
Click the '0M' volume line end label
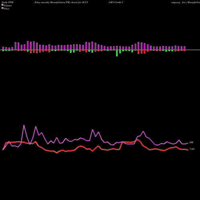point(191,142)
